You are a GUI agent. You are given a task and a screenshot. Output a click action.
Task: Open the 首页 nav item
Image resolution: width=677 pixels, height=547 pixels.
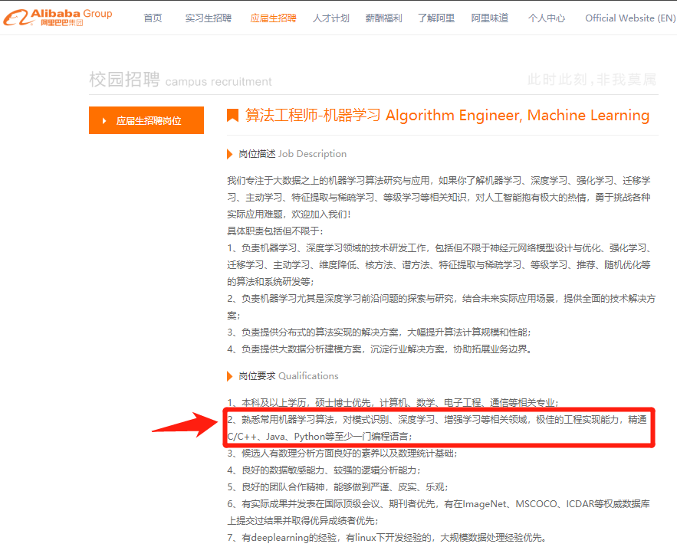[153, 18]
